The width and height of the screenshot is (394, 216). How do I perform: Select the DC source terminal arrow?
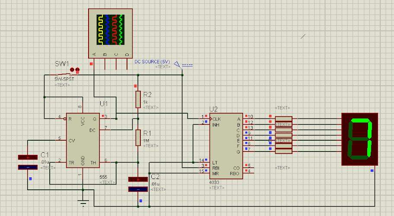coord(178,65)
